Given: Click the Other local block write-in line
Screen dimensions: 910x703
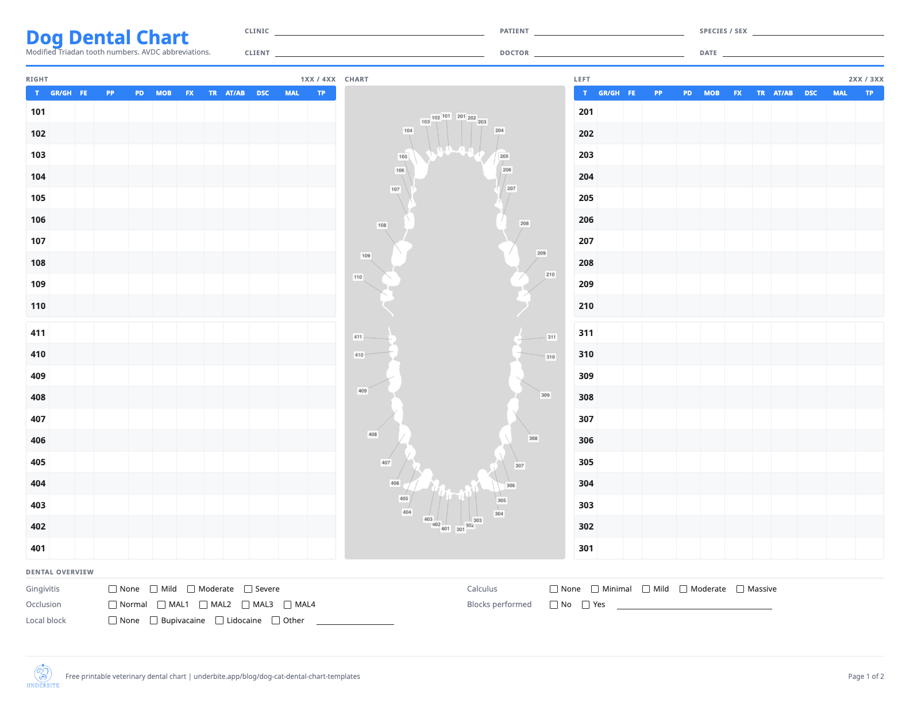Looking at the screenshot, I should pos(355,621).
